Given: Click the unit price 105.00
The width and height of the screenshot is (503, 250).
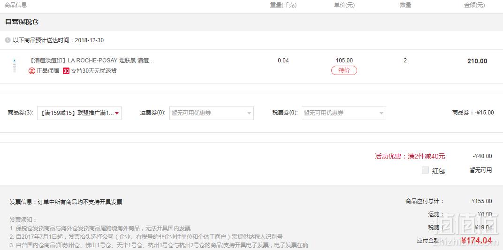Looking at the screenshot, I should (x=344, y=61).
